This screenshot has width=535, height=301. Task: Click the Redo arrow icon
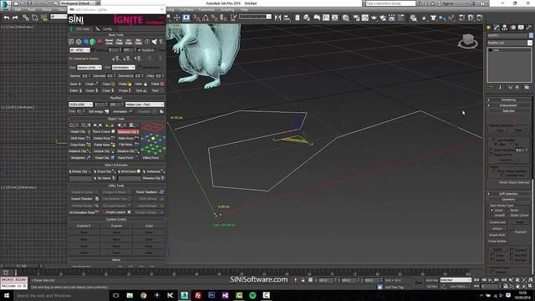click(x=15, y=18)
